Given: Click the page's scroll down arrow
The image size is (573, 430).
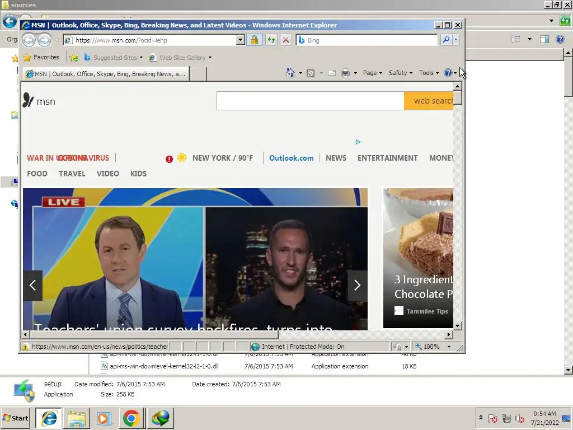Looking at the screenshot, I should click(457, 325).
